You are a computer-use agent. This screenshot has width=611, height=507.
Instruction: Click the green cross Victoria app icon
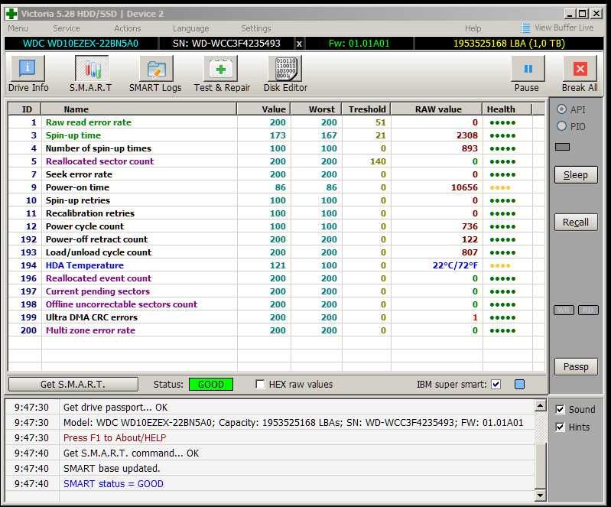click(x=11, y=14)
